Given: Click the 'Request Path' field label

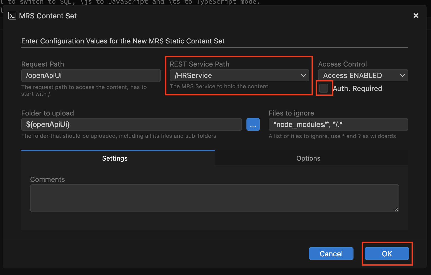Looking at the screenshot, I should click(43, 64).
